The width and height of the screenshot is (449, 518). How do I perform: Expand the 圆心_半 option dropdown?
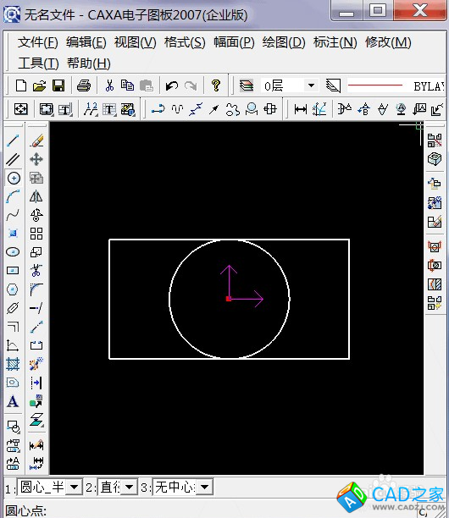(x=74, y=487)
